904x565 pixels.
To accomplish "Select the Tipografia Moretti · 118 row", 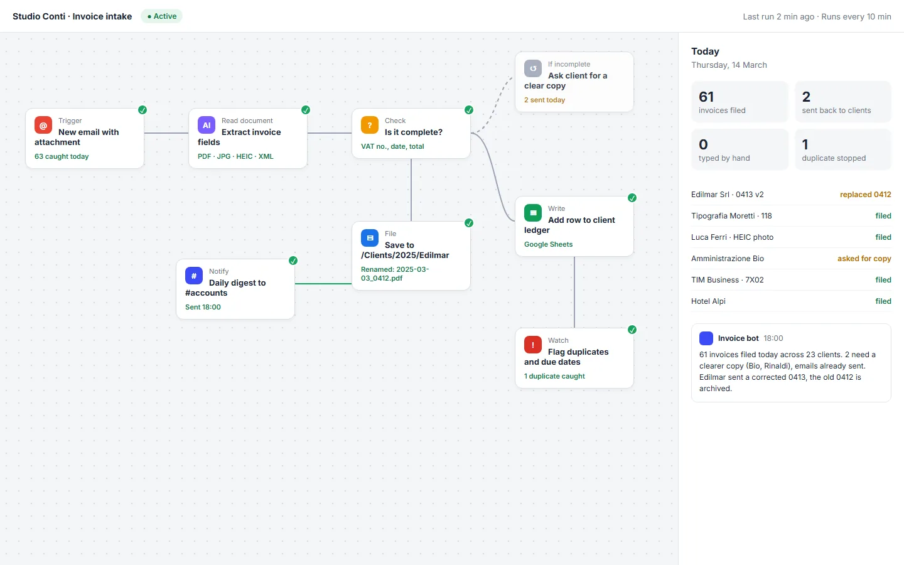I will 791,216.
